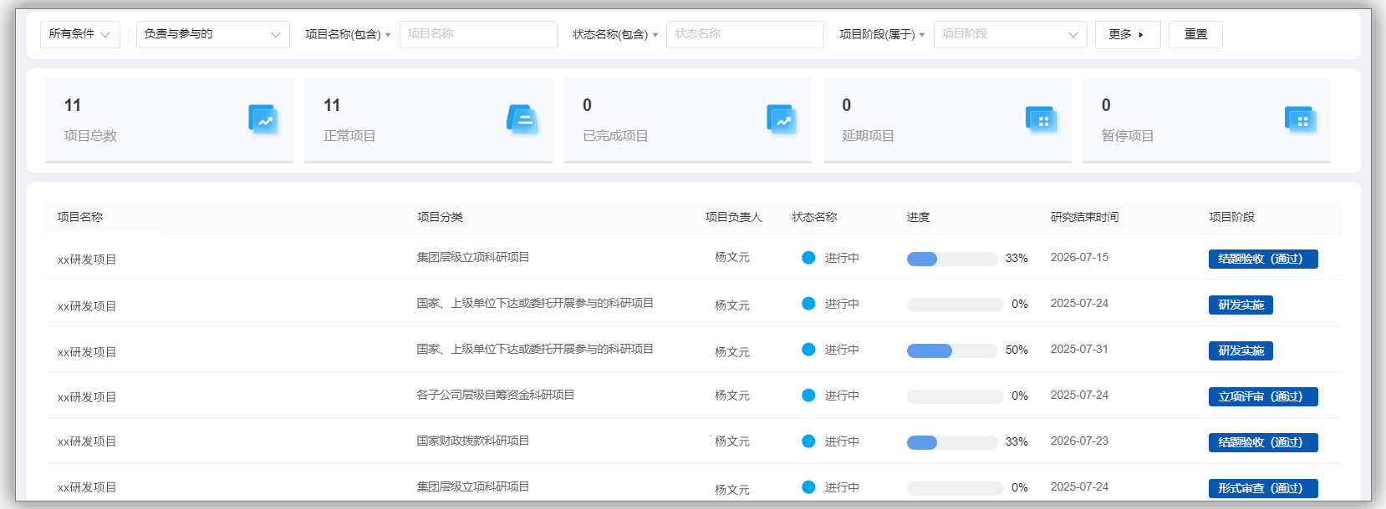Click the status dot in the 形式审查 row
This screenshot has height=509, width=1386.
[808, 487]
